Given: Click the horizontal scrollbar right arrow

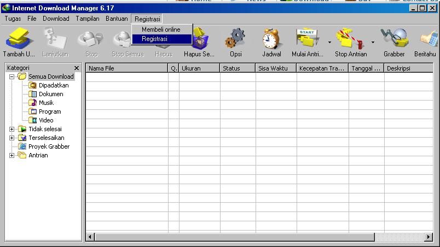Looking at the screenshot, I should click(428, 237).
